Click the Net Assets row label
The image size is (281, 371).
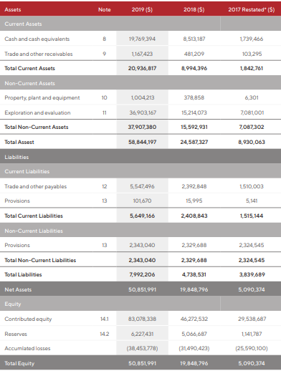18,289
